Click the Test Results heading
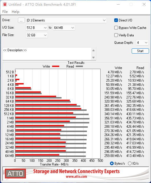This screenshot has height=183, width=151. [76, 63]
